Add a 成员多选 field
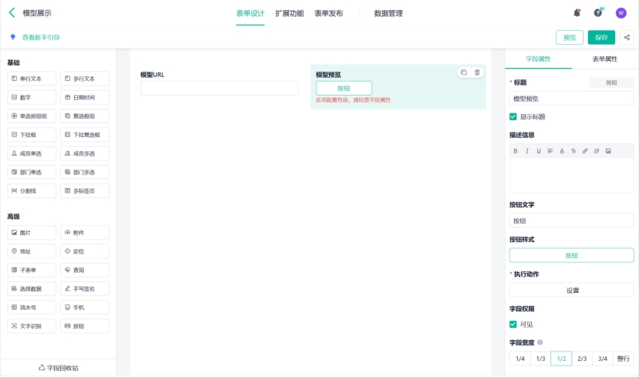Image resolution: width=639 pixels, height=377 pixels. click(85, 153)
